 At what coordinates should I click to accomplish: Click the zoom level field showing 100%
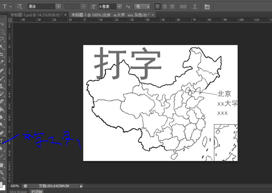pos(15,186)
